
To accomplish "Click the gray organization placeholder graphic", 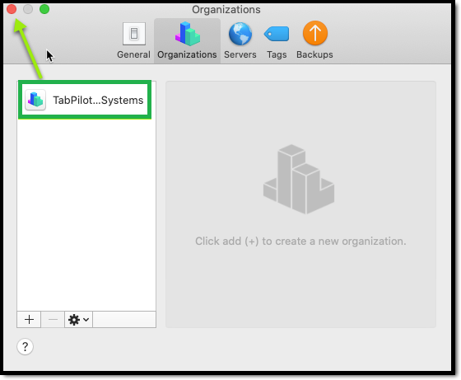I will [x=299, y=179].
